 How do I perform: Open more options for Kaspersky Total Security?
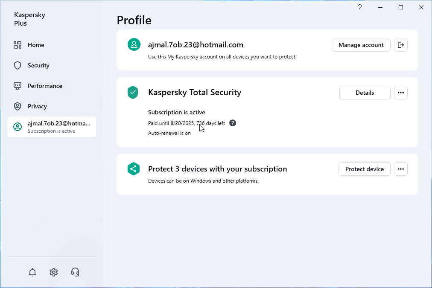(x=400, y=93)
